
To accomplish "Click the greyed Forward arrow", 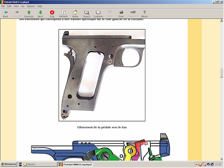I will [x=17, y=14].
